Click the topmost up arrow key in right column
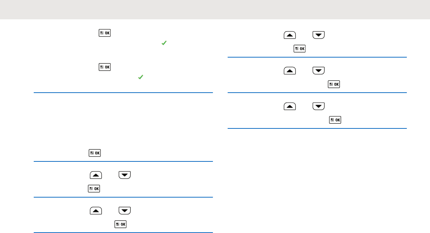The height and width of the screenshot is (233, 430). [289, 35]
